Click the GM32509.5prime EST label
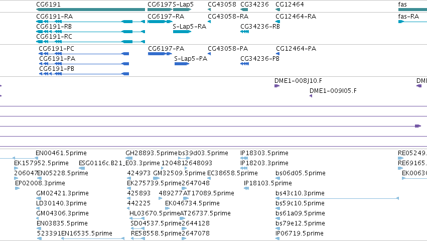 [x=180, y=173]
